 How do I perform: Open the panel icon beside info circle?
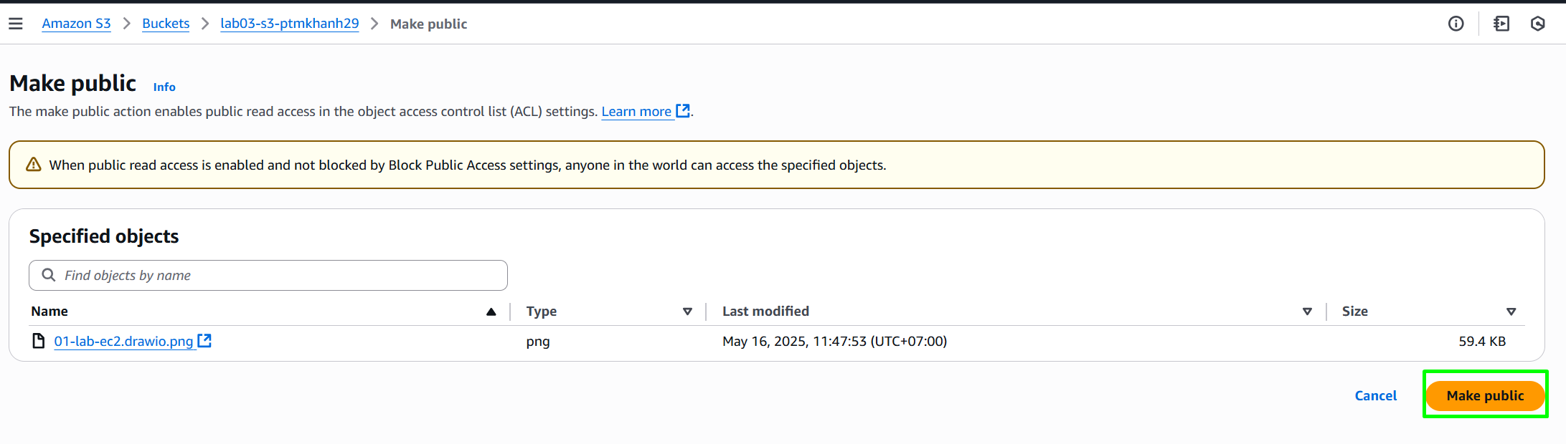[1501, 24]
